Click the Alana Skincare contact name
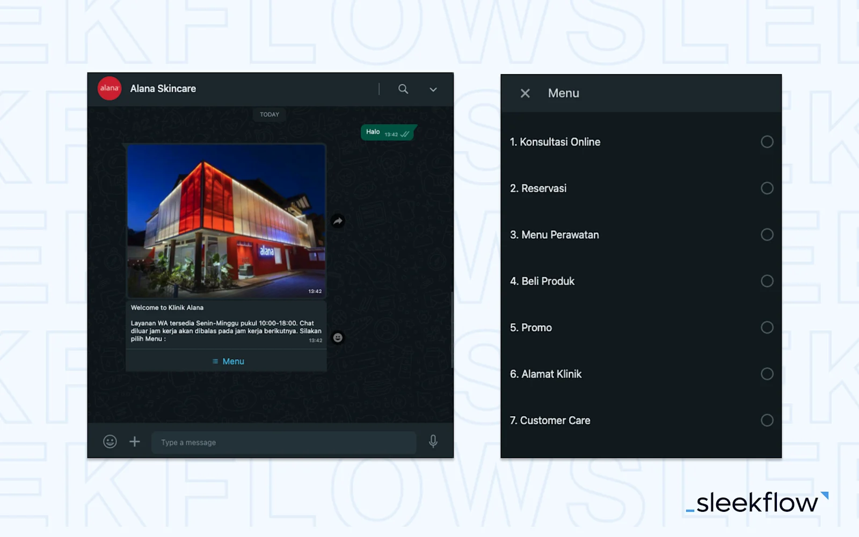 163,89
